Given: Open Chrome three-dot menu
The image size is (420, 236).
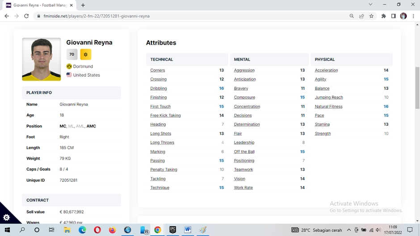Looking at the screenshot, I should tap(413, 16).
